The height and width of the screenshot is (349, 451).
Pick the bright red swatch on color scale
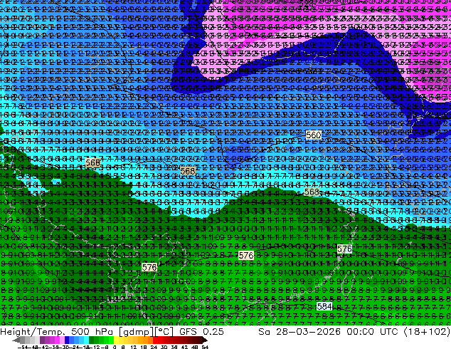[155, 340]
